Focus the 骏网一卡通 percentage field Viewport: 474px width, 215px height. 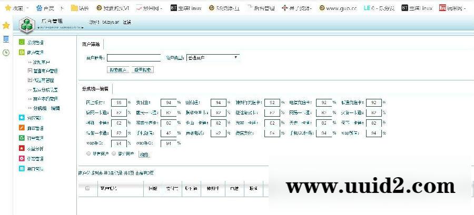coord(119,113)
